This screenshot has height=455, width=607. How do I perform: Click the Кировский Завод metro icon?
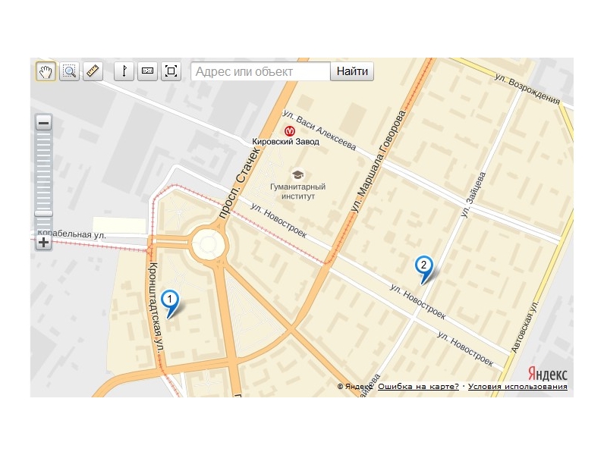click(289, 130)
